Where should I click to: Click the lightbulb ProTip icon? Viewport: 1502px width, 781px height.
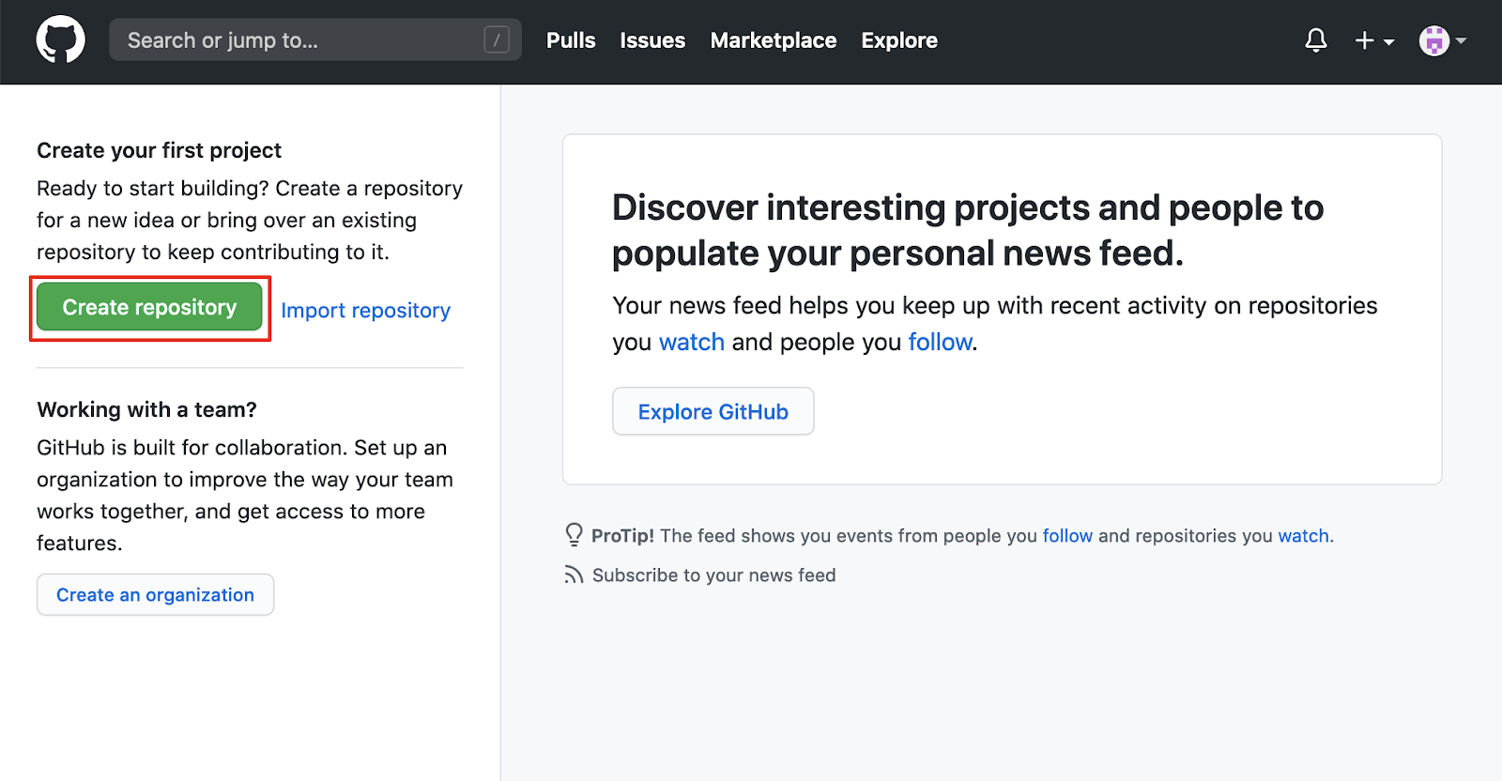click(x=574, y=535)
